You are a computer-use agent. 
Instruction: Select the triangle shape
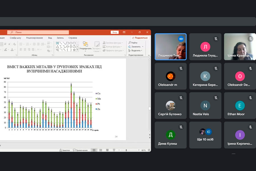pos(57,47)
